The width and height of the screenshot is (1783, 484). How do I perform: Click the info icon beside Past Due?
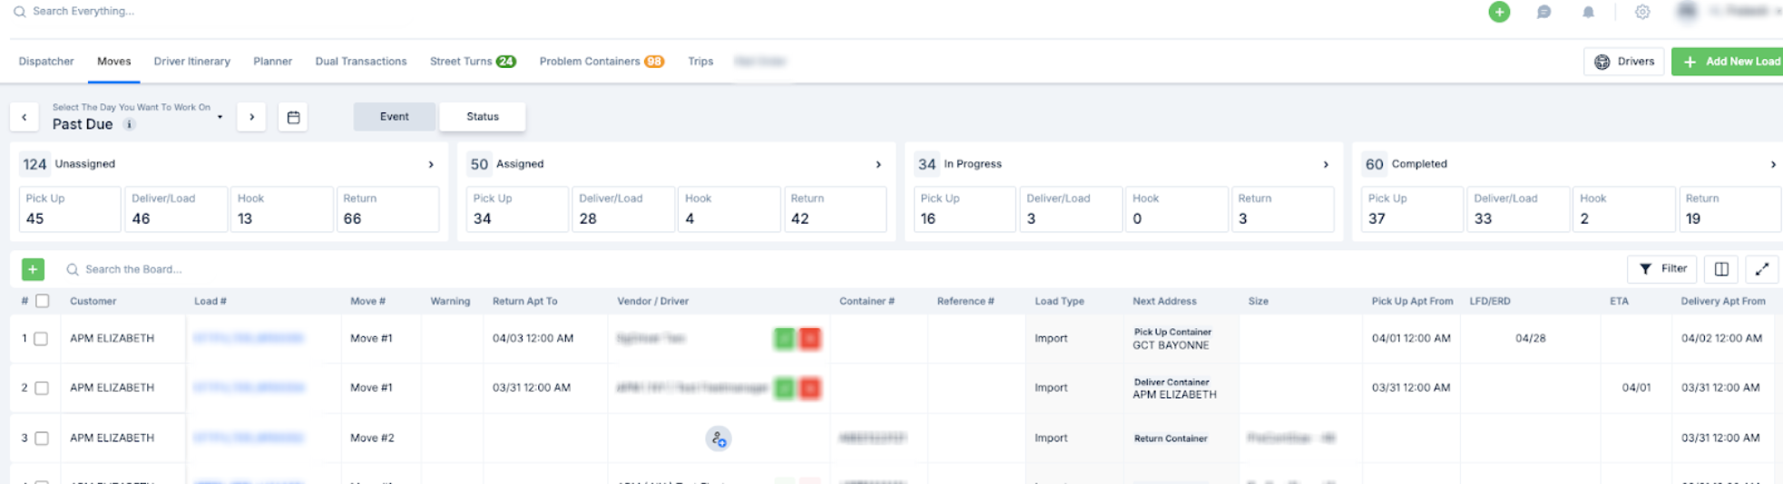tap(129, 124)
